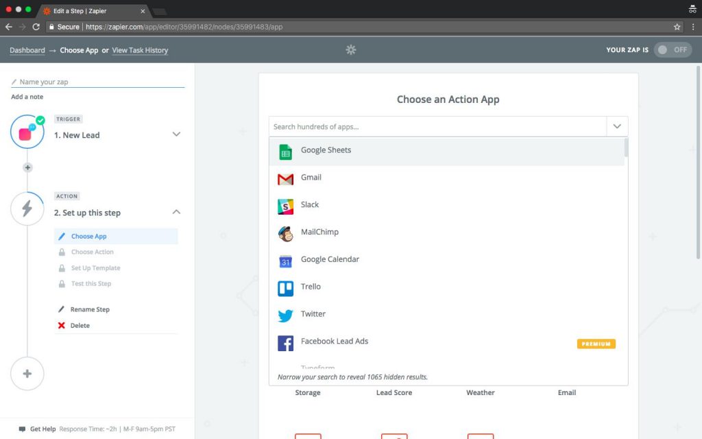Click the Weather category label

pyautogui.click(x=481, y=392)
